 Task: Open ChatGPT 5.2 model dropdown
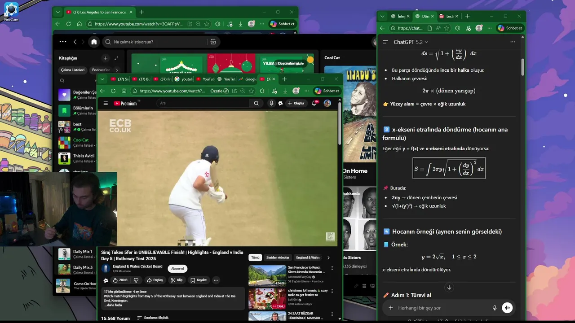pyautogui.click(x=411, y=42)
